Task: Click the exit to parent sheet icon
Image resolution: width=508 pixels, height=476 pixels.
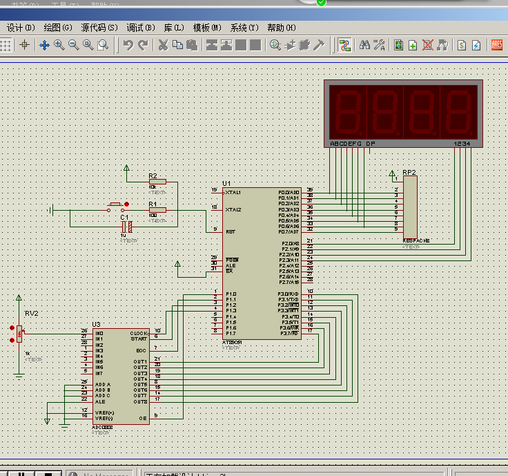Action: [x=442, y=45]
